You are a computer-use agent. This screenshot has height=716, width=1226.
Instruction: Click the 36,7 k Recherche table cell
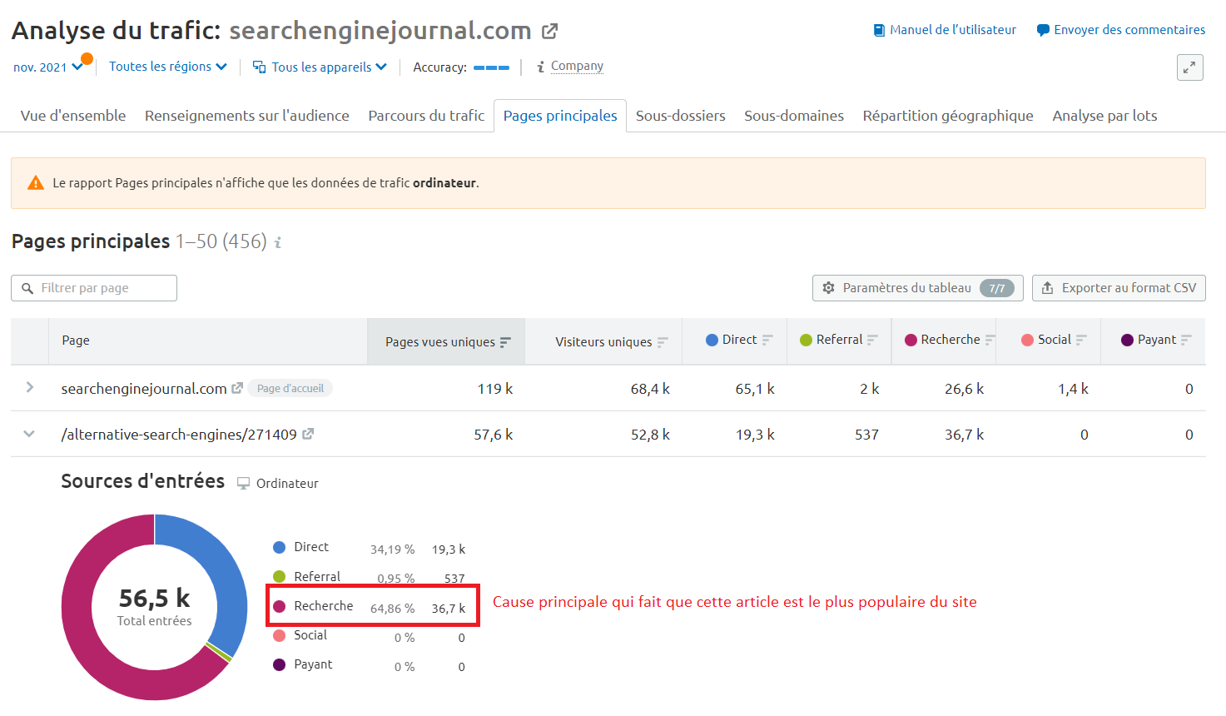(964, 435)
